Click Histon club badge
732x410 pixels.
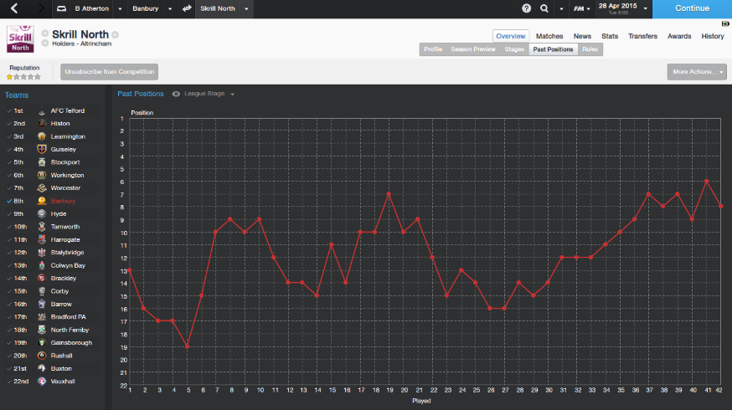(x=42, y=124)
